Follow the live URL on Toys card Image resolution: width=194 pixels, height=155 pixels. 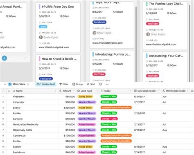coord(107,43)
